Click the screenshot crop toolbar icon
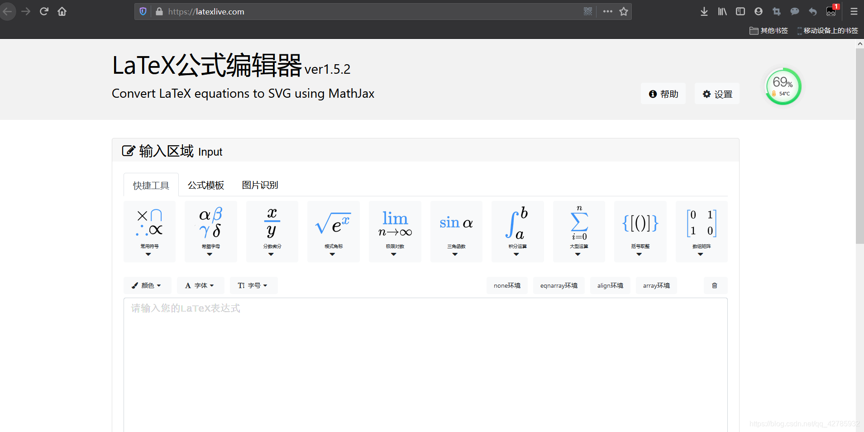Viewport: 864px width, 432px height. tap(777, 11)
